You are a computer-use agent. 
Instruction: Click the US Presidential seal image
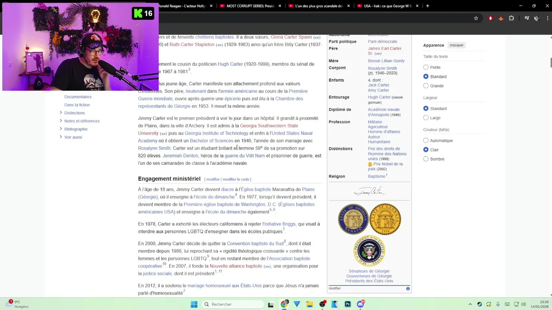pos(369,251)
